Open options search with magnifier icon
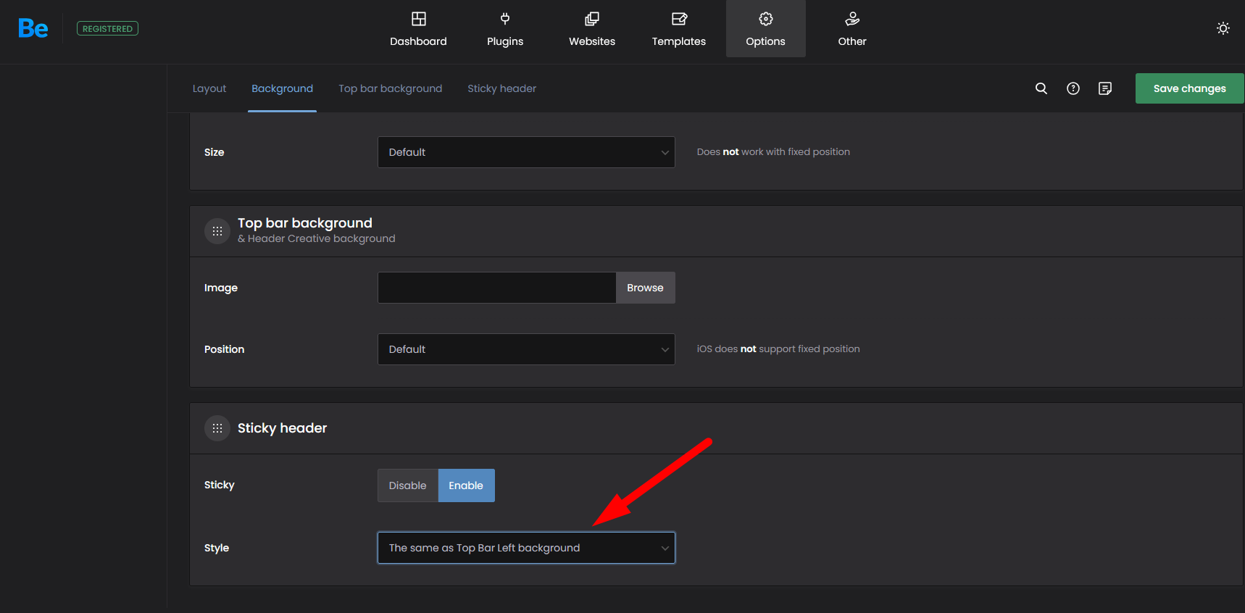This screenshot has height=613, width=1245. [1041, 88]
